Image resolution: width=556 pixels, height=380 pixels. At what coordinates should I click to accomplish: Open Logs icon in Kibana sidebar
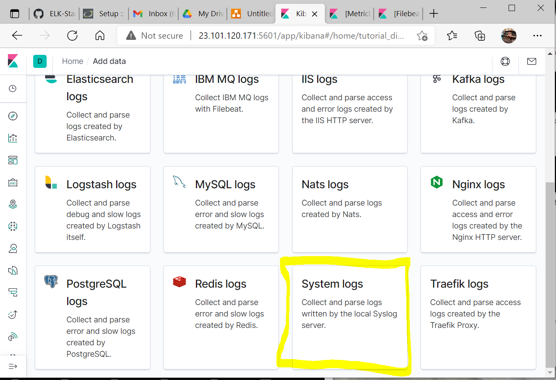(x=13, y=270)
